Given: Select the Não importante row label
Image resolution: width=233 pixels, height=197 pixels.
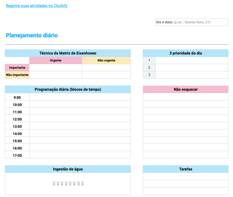Looking at the screenshot, I should [x=17, y=75].
